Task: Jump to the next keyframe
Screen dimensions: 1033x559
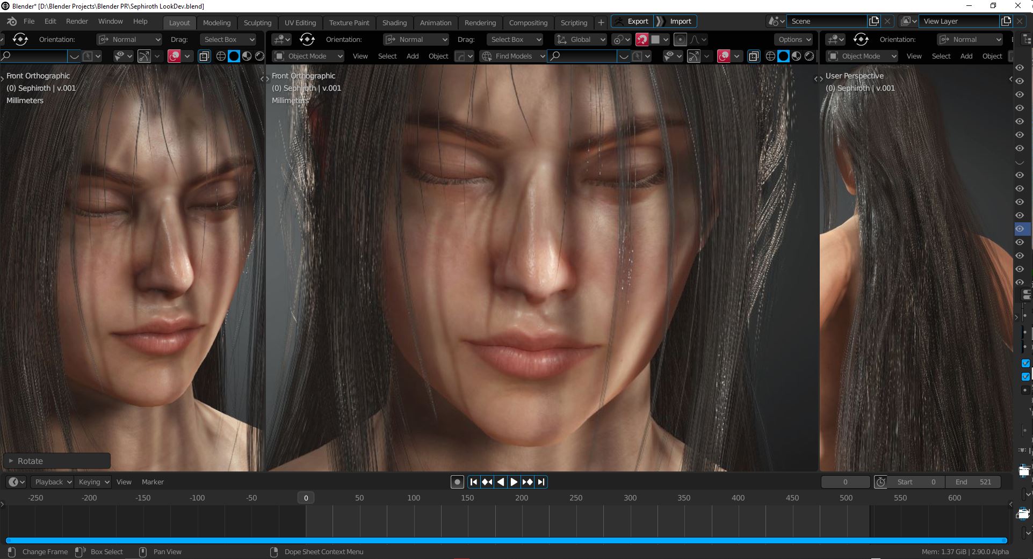Action: pyautogui.click(x=527, y=482)
